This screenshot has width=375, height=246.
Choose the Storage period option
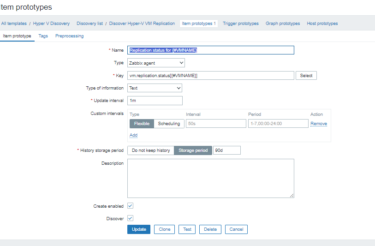[193, 150]
